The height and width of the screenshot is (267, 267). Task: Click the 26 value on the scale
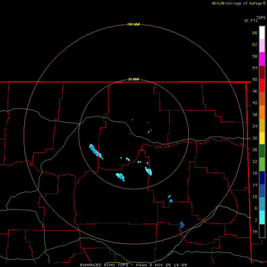tap(255, 150)
